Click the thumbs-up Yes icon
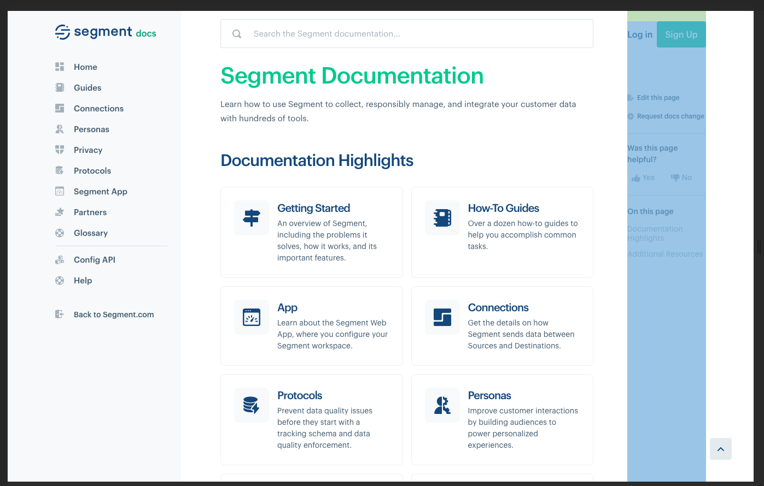The width and height of the screenshot is (764, 486). click(x=635, y=178)
